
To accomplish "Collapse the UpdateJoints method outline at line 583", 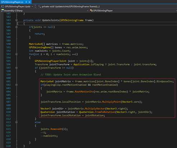I will tap(17, 20).
